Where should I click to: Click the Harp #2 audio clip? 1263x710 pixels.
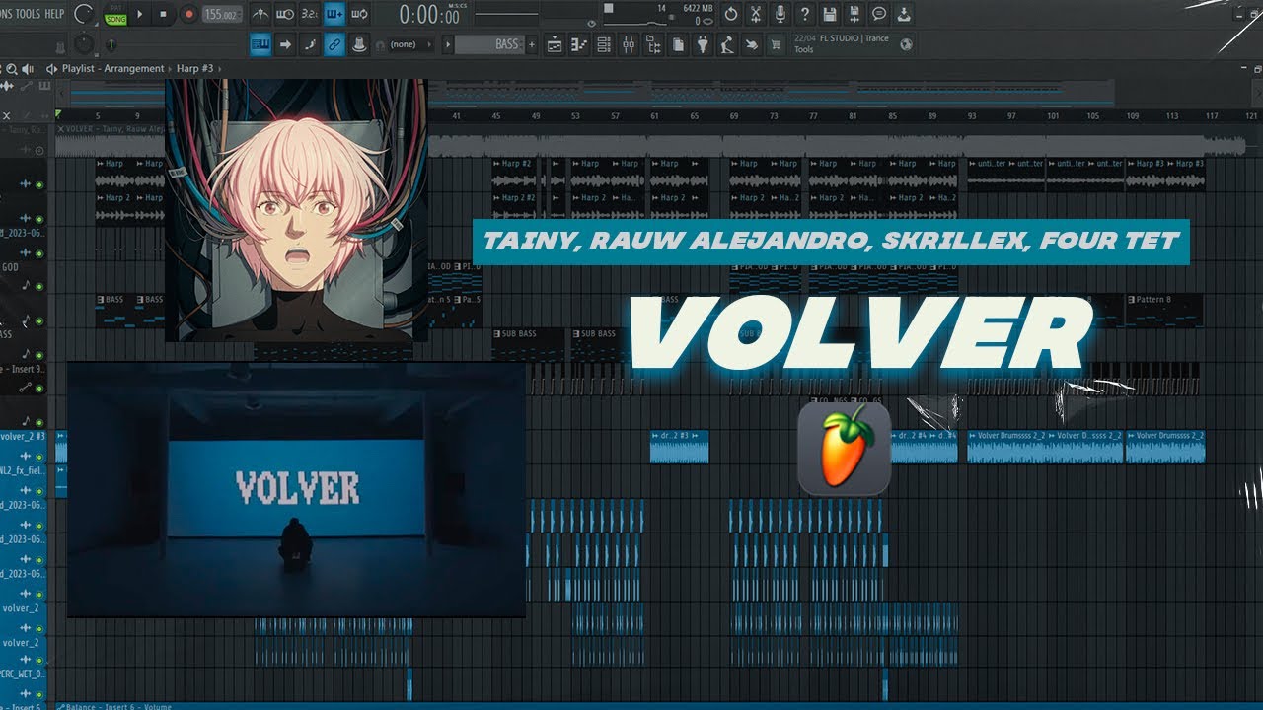[x=515, y=175]
